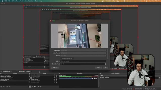This screenshot has width=161, height=90.
Task: Click the WiFi IP input field
Action: pos(83,61)
